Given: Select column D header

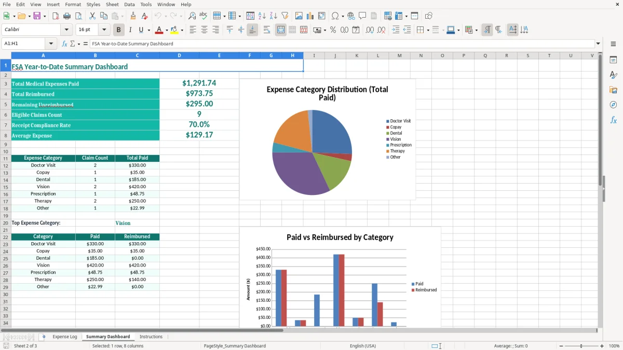Looking at the screenshot, I should tap(179, 55).
